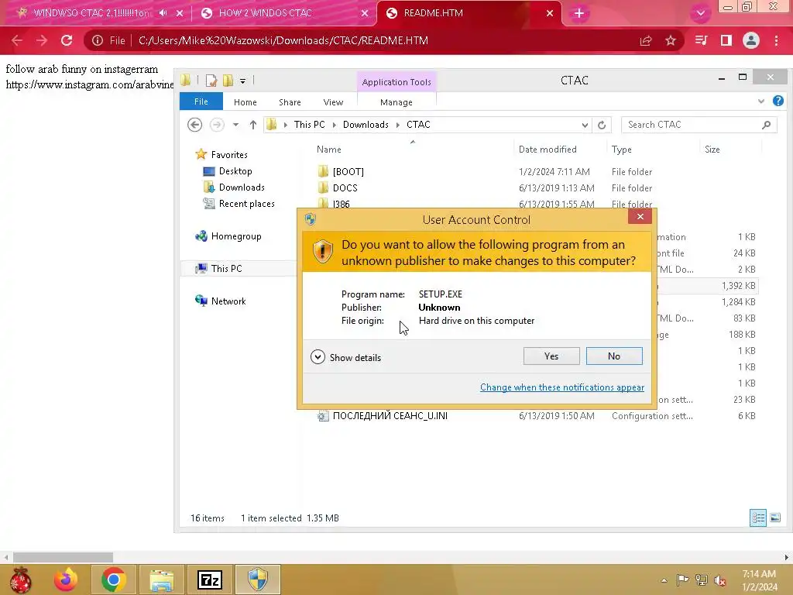Select the DOCS folder
Image resolution: width=793 pixels, height=595 pixels.
tap(345, 187)
